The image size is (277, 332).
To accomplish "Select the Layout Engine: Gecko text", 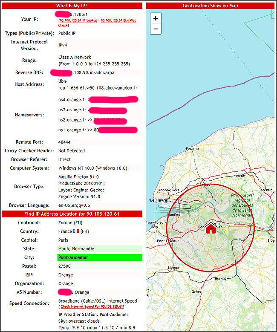I will point(81,190).
